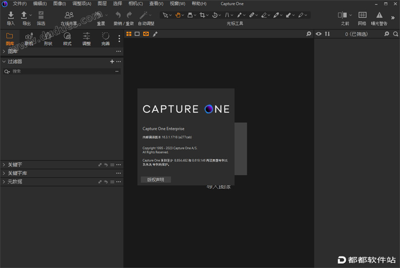Switch viewer to single-image view mode
Viewport: 400px width, 268px height.
(137, 34)
